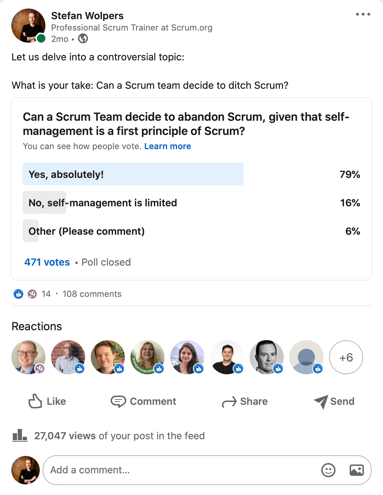Select the Share arrow icon
The width and height of the screenshot is (383, 495).
click(229, 402)
